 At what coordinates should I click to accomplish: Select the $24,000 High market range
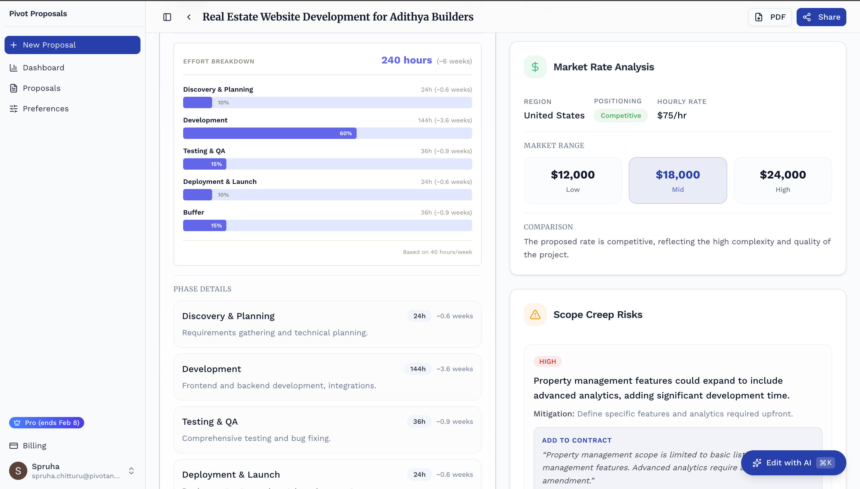click(782, 180)
